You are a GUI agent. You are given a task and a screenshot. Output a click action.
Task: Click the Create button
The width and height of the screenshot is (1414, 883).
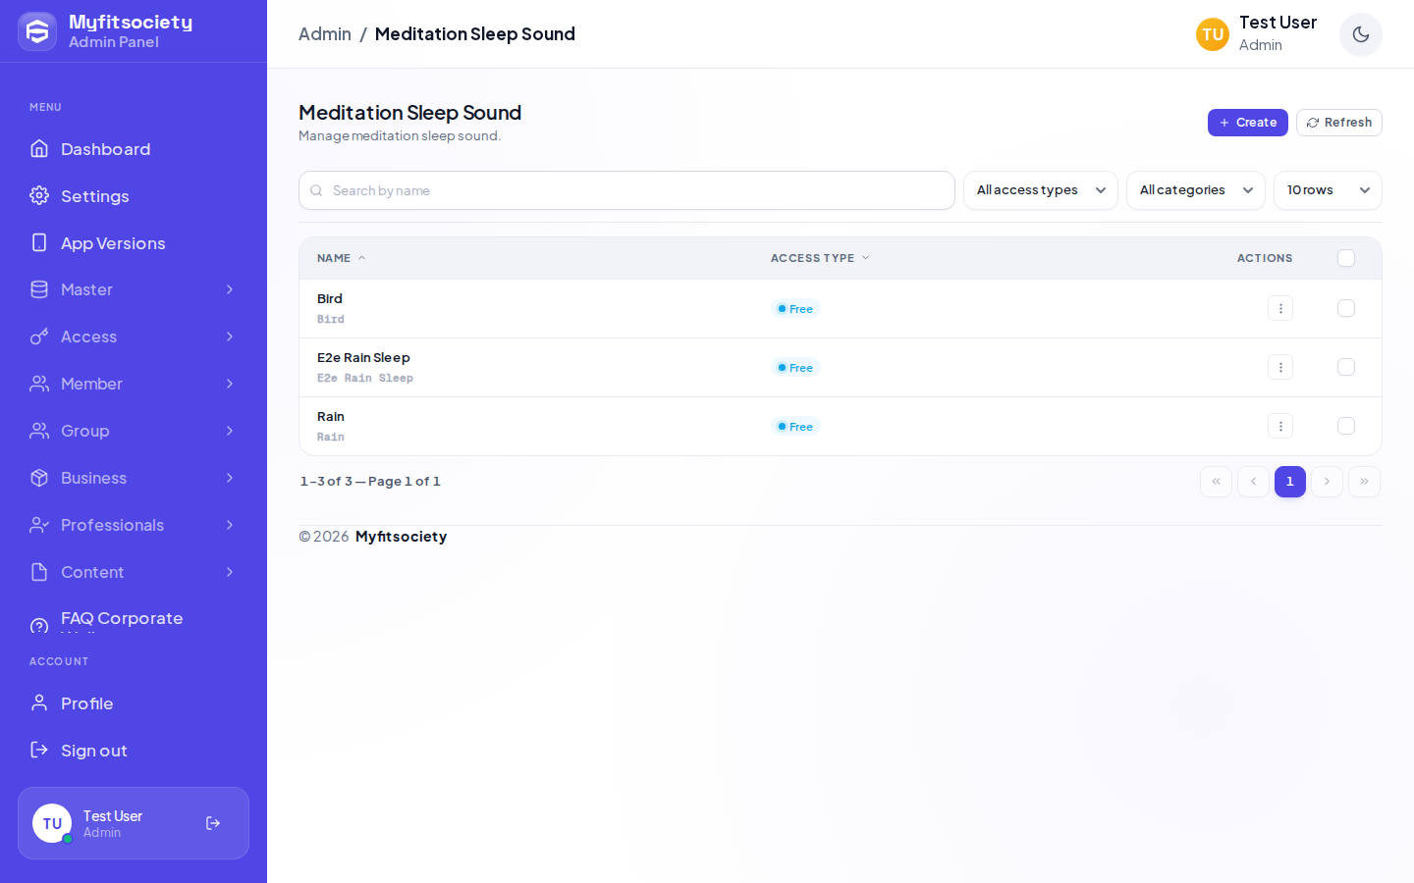tap(1247, 123)
